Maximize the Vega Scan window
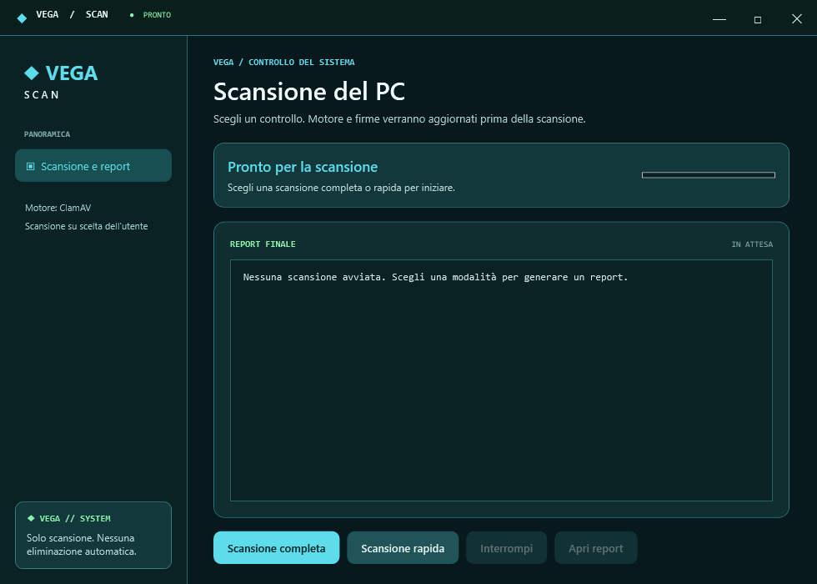The width and height of the screenshot is (817, 584). (x=758, y=19)
